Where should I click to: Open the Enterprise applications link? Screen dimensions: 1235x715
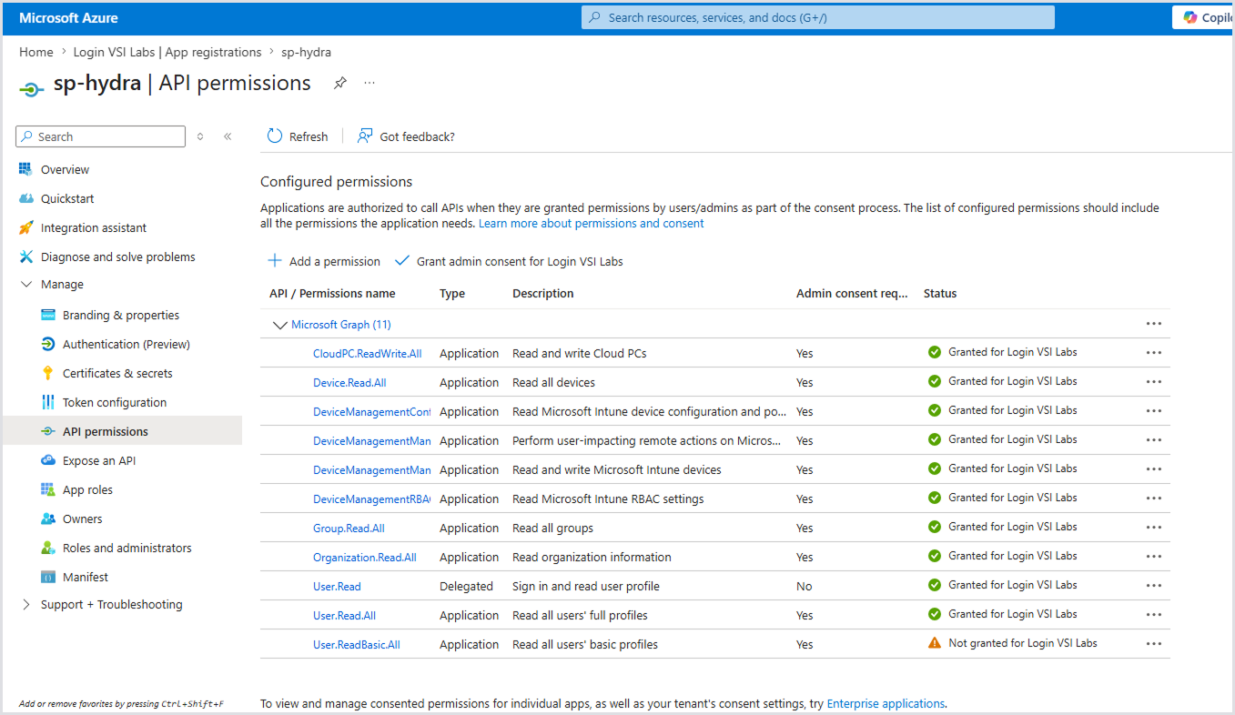point(886,703)
